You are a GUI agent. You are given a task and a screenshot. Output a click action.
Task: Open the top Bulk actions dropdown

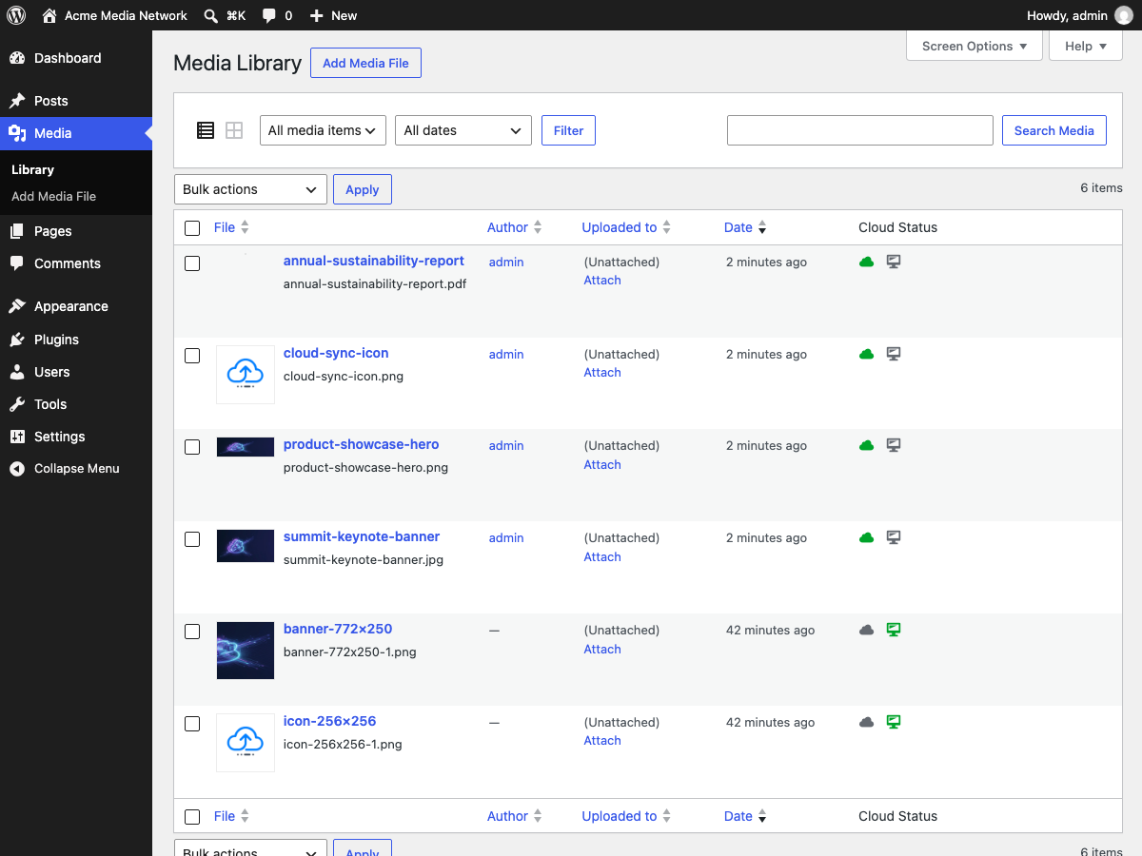tap(250, 189)
